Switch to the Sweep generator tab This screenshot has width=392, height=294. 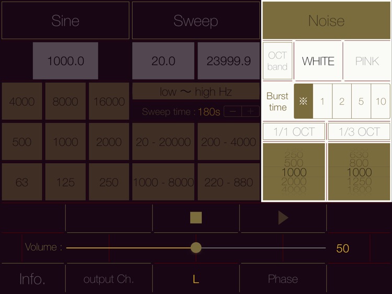coord(196,20)
